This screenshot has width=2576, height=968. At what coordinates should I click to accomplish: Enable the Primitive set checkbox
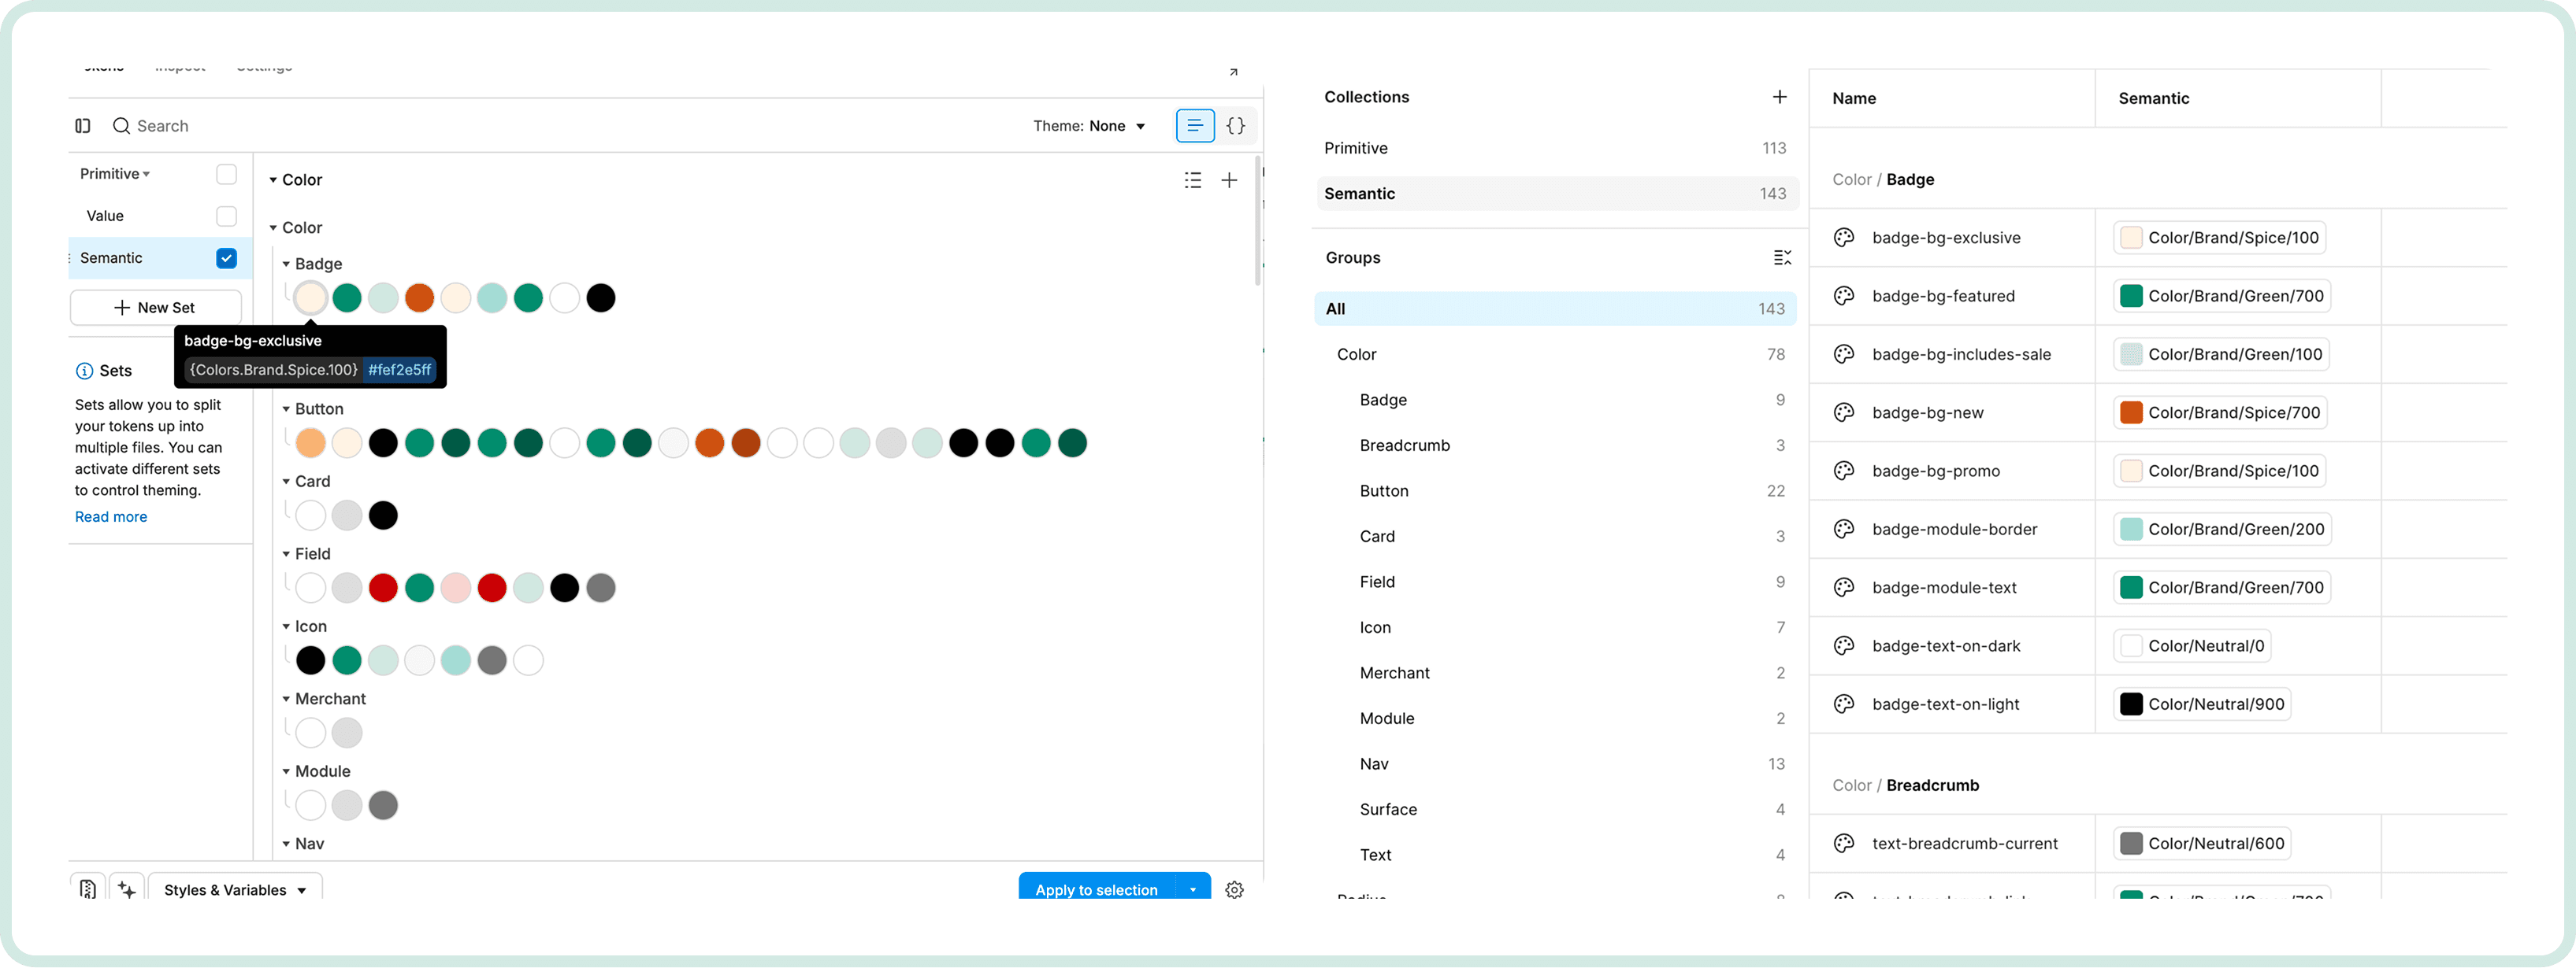click(227, 174)
